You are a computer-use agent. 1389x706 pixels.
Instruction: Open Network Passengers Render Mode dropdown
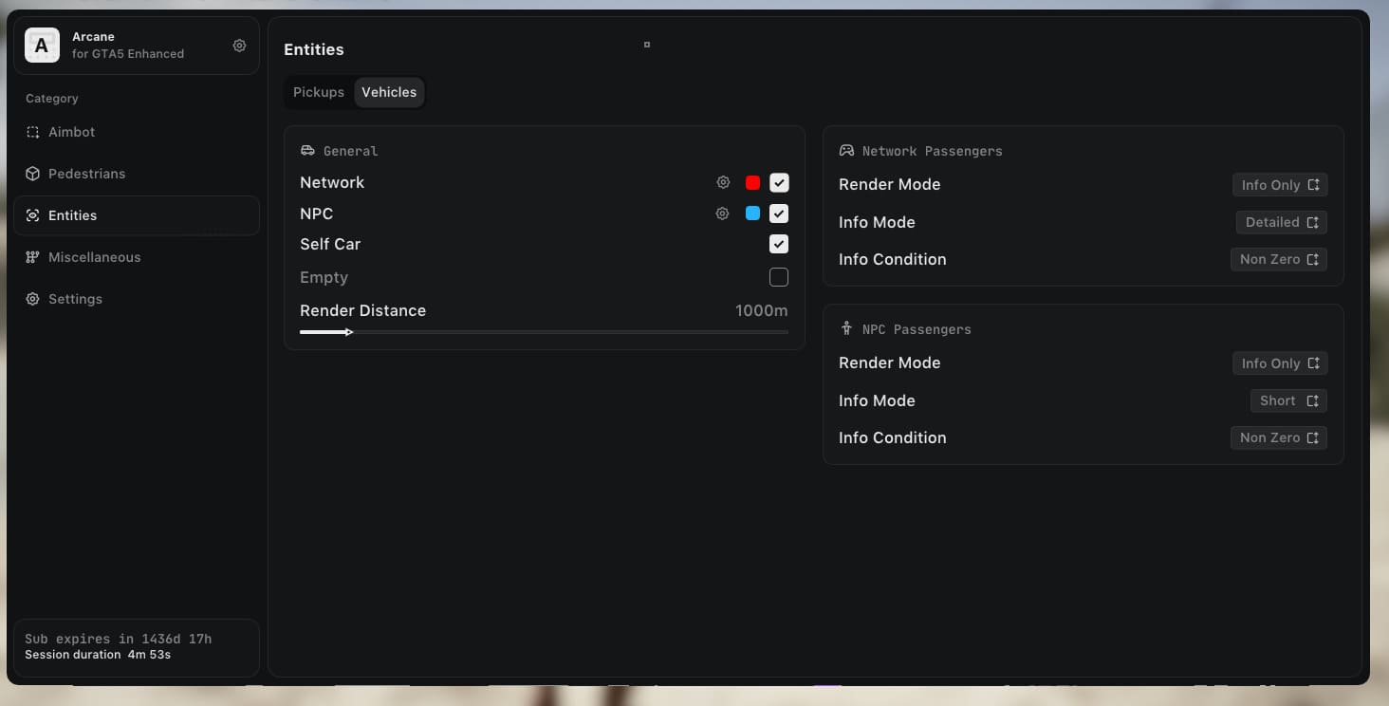[x=1280, y=185]
